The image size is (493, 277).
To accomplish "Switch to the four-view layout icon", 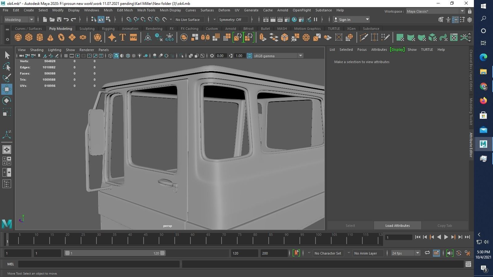I will coord(7,161).
